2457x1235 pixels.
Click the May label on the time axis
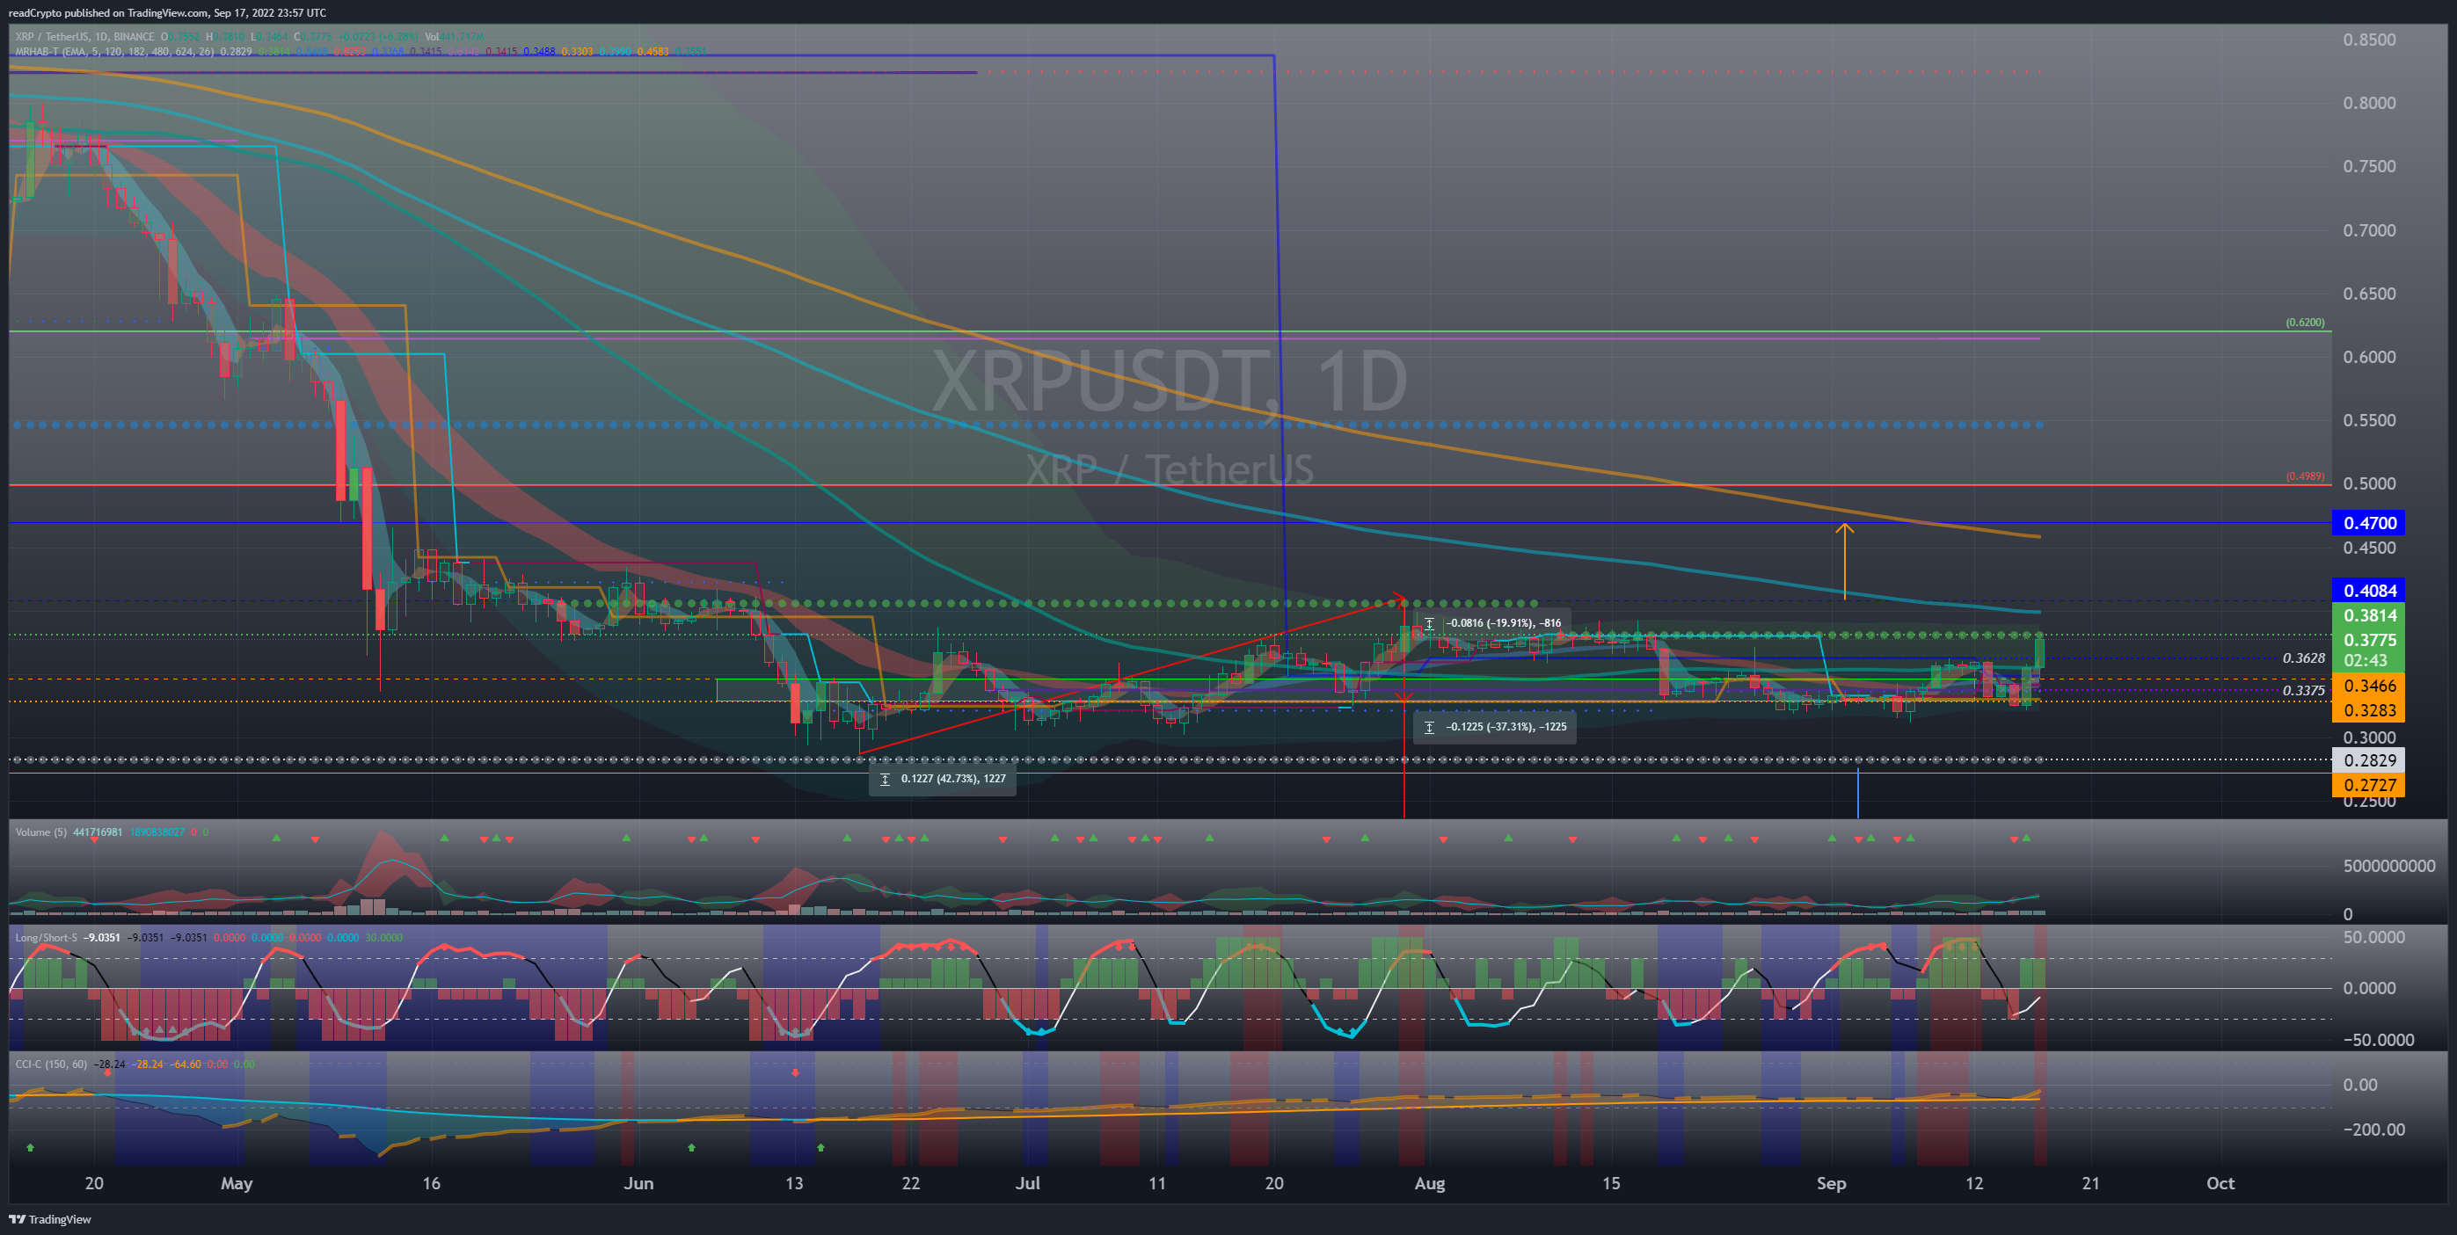tap(237, 1183)
